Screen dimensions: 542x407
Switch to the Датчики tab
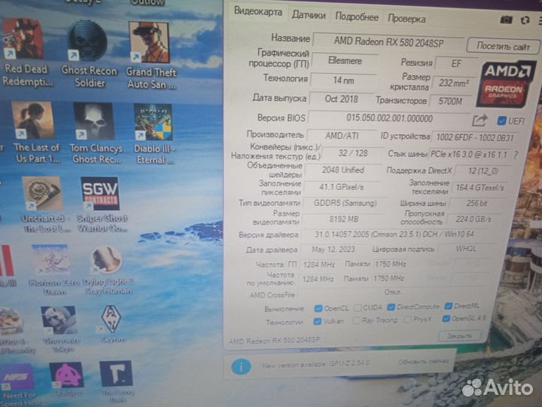tap(309, 15)
